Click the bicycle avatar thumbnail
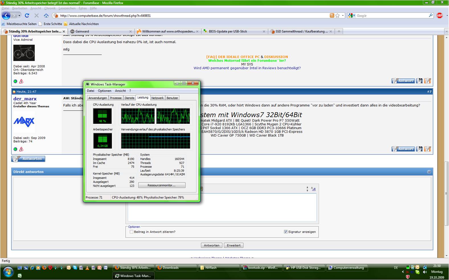Image resolution: width=449 pixels, height=280 pixels. click(x=24, y=53)
